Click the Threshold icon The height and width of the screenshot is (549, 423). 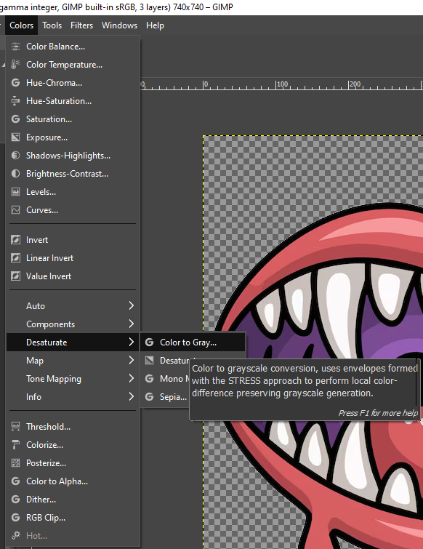[15, 427]
